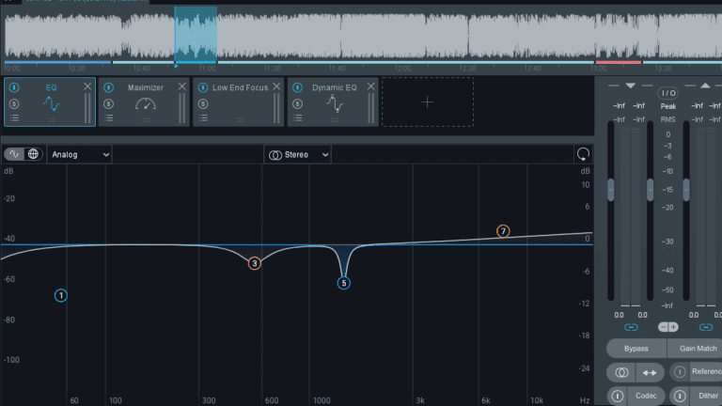
Task: Open presets list for EQ module
Action: coord(14,118)
